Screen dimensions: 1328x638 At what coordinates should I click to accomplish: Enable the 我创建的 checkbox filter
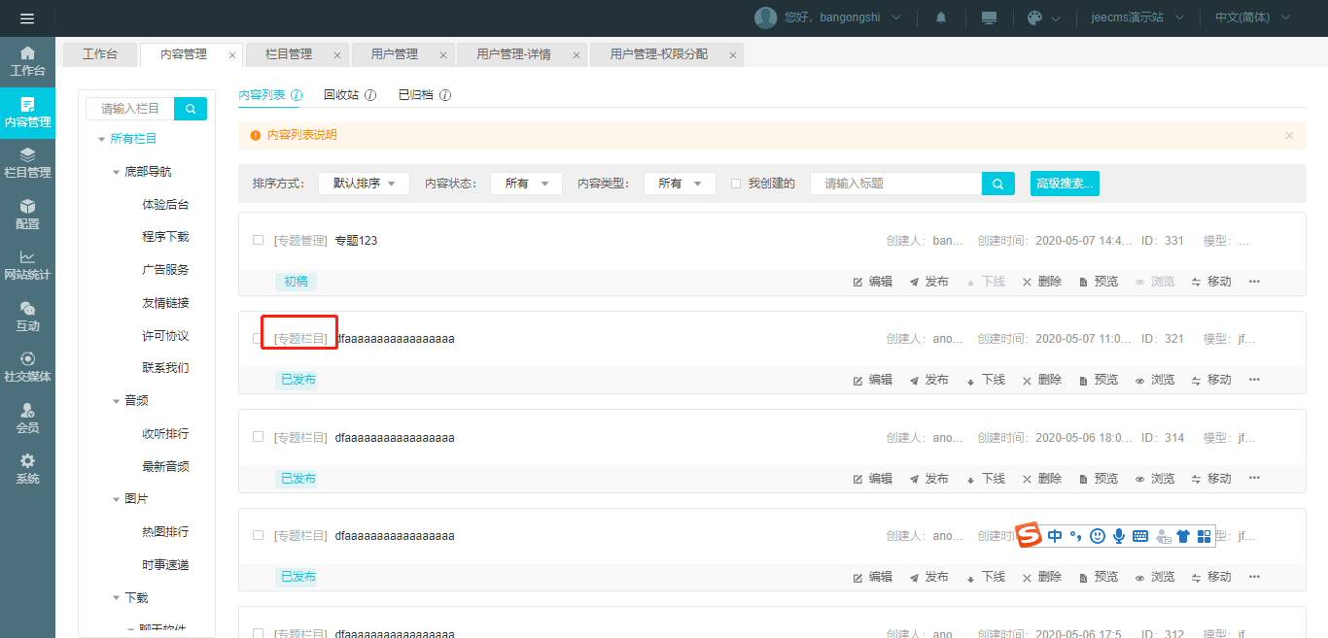tap(736, 184)
